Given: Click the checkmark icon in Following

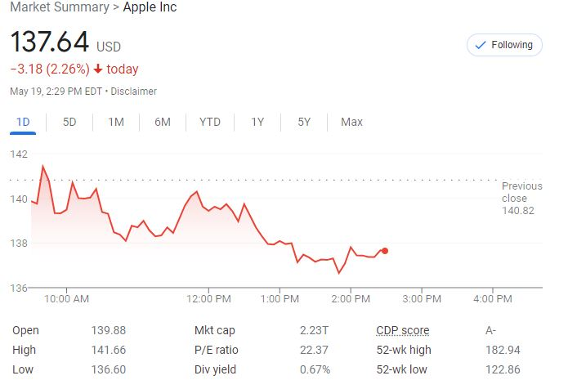Looking at the screenshot, I should [x=480, y=45].
